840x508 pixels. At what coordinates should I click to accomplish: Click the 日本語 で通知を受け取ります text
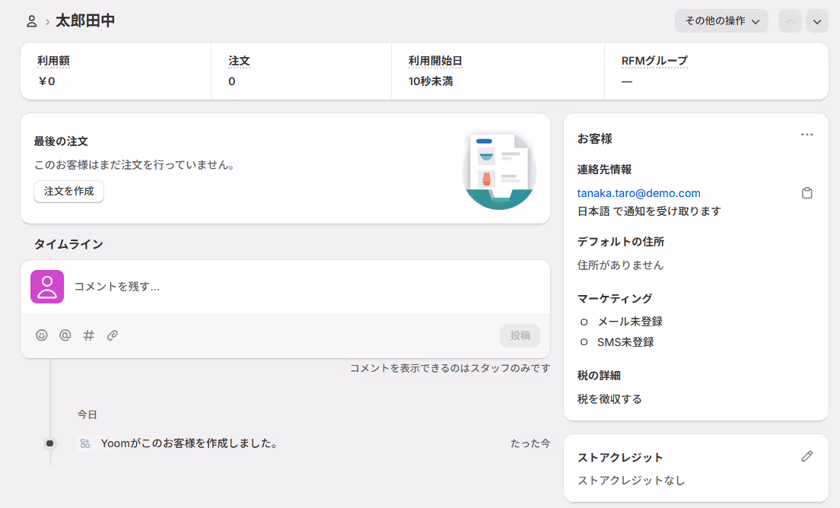pos(649,211)
